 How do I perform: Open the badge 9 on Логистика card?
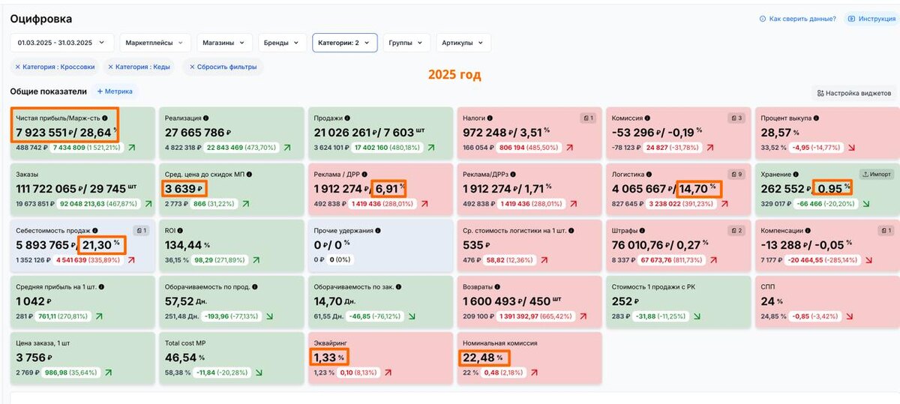coord(736,175)
